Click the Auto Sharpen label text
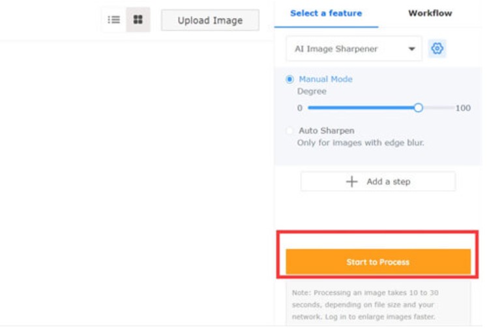 pos(326,131)
